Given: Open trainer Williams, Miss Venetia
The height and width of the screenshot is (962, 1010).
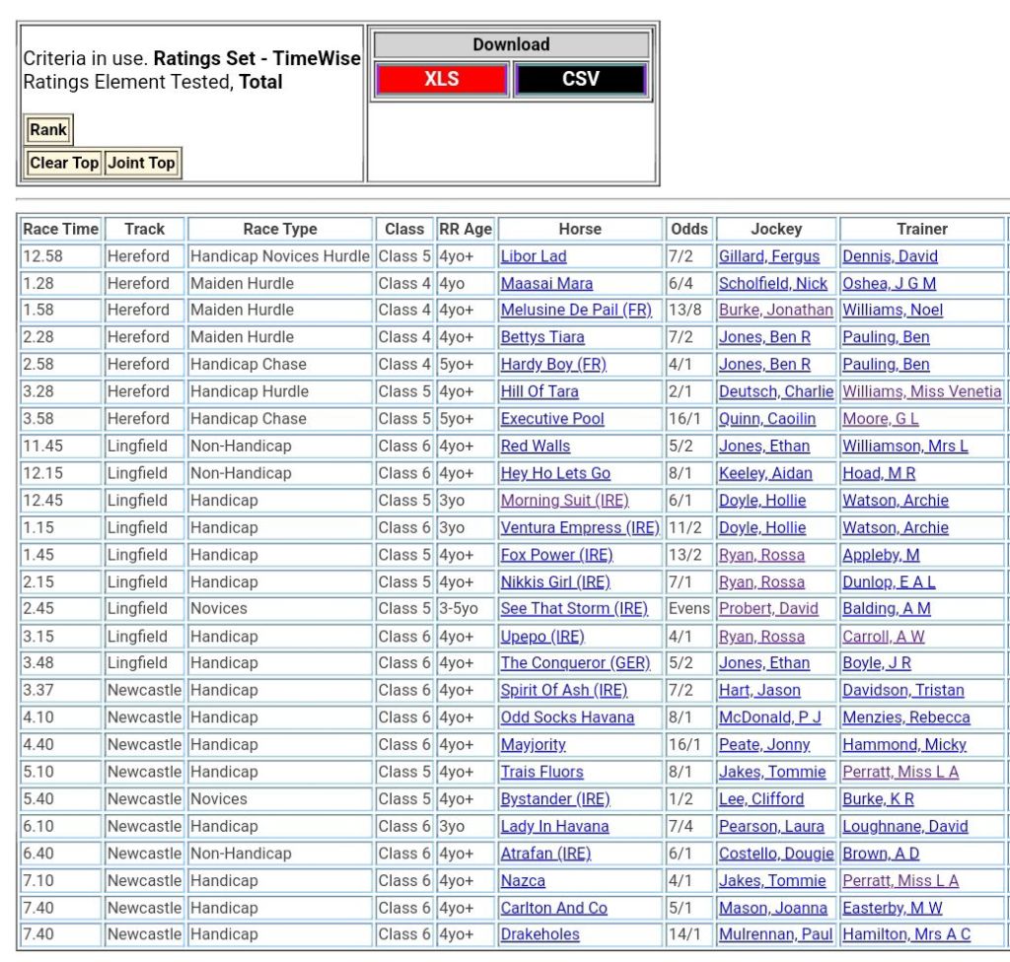Looking at the screenshot, I should (921, 391).
